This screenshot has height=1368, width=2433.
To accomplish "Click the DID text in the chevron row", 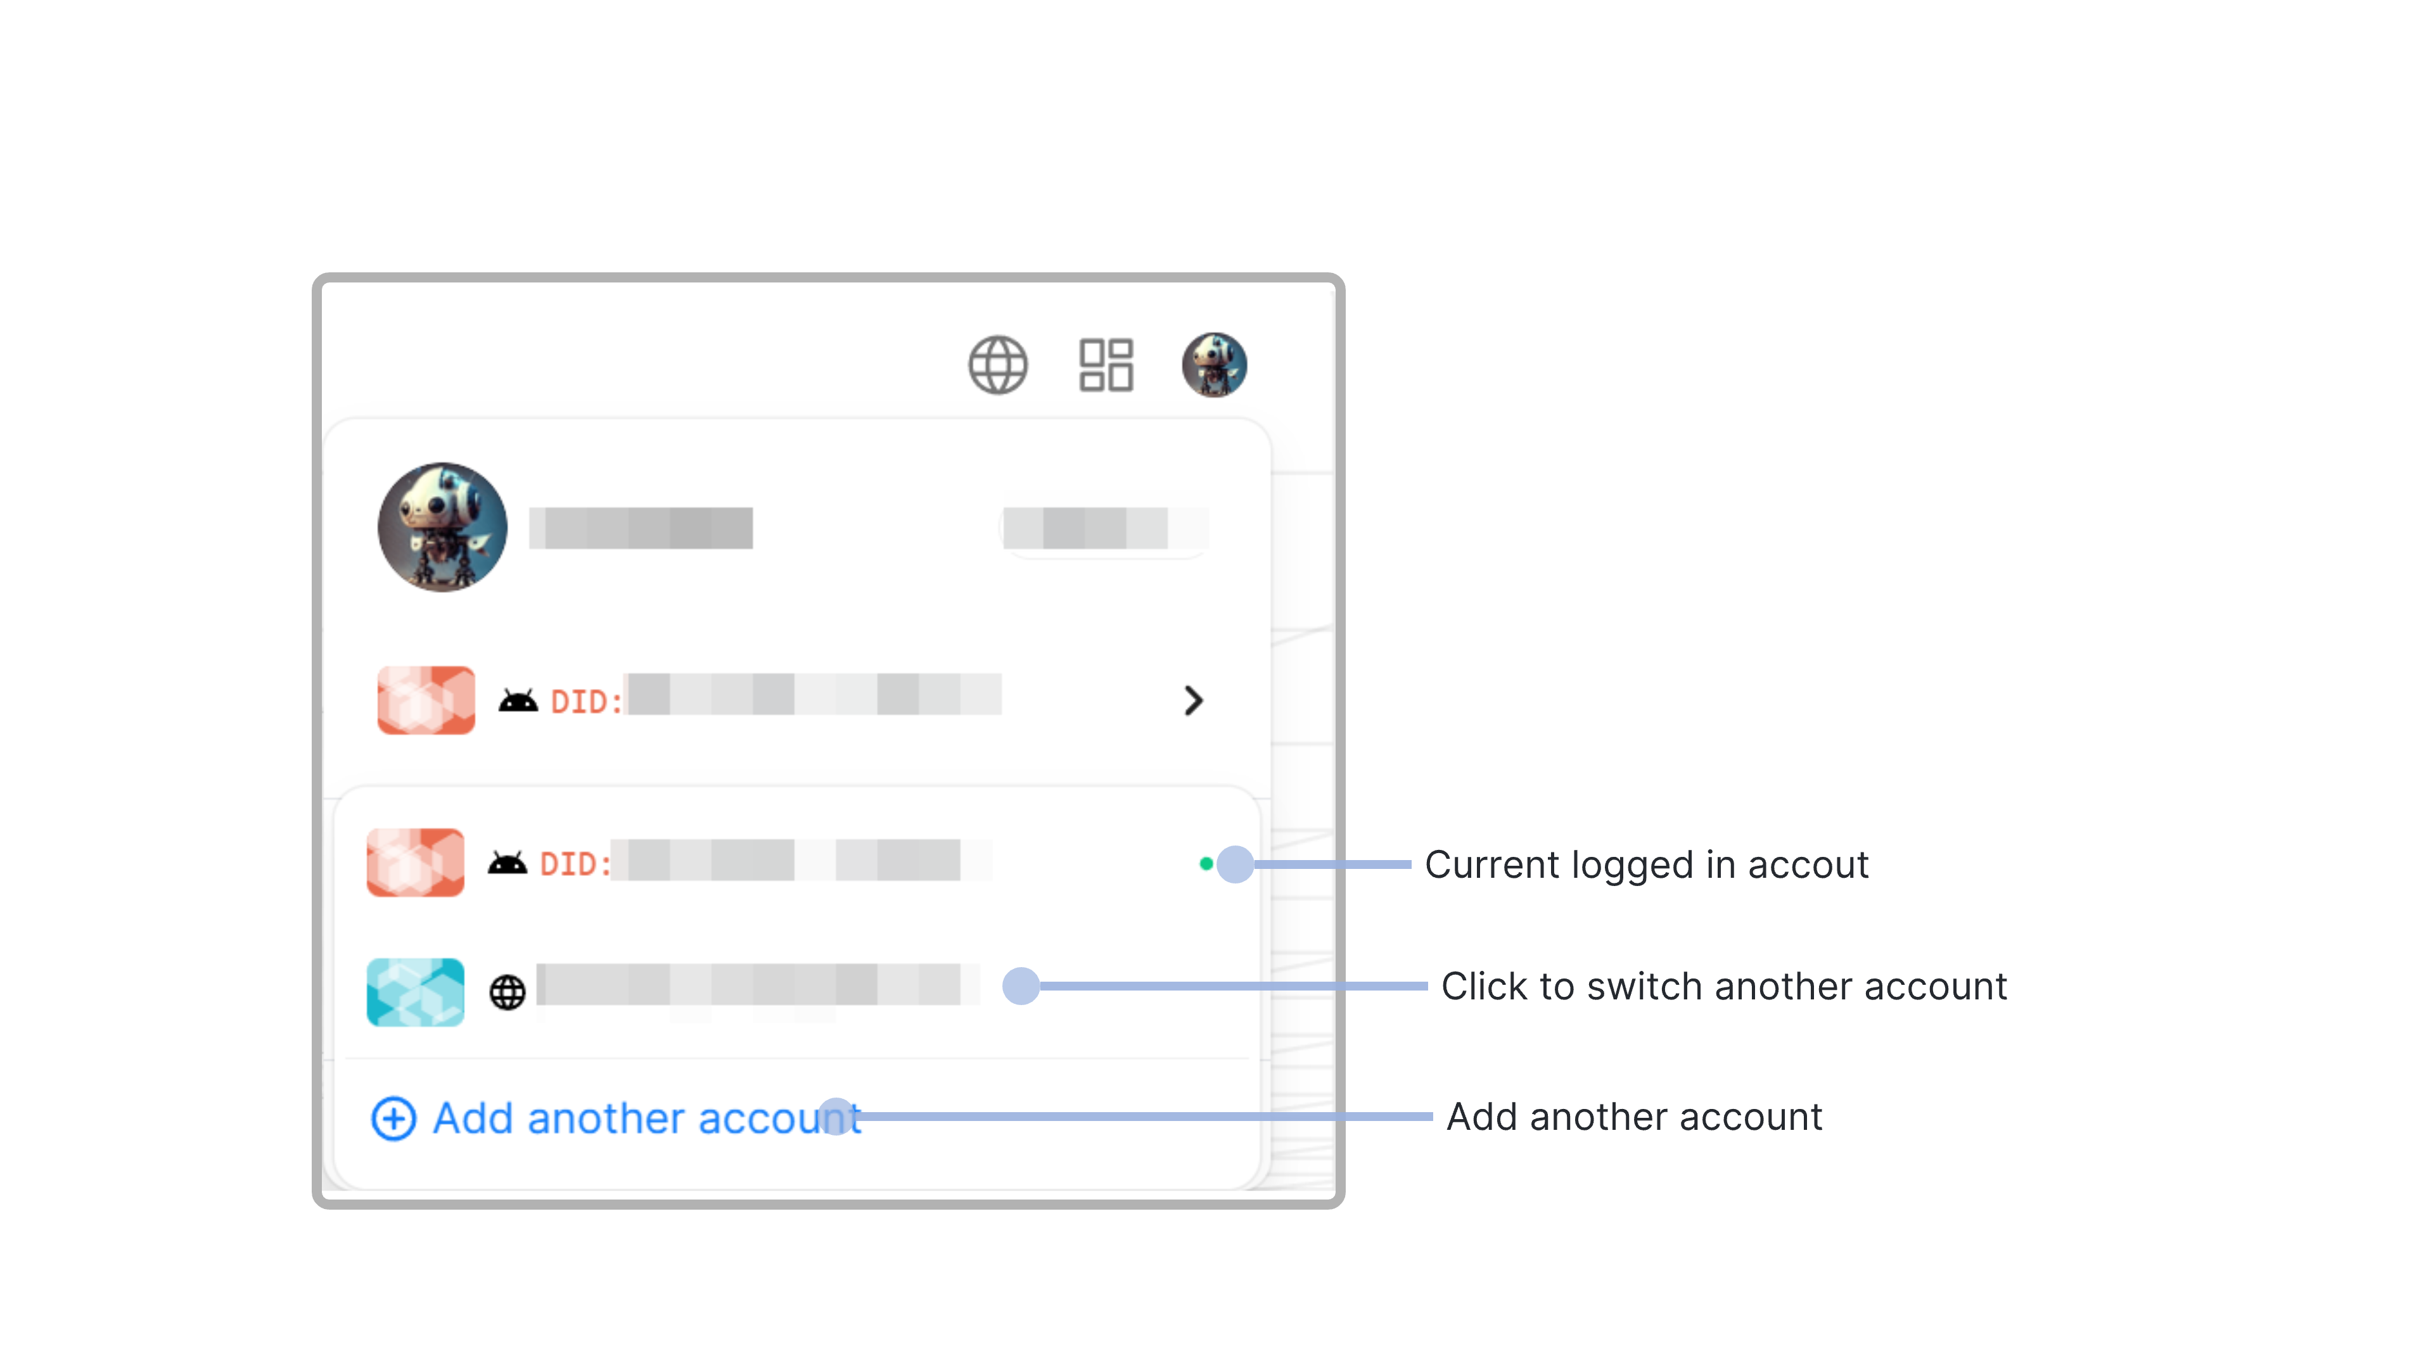I will [585, 702].
